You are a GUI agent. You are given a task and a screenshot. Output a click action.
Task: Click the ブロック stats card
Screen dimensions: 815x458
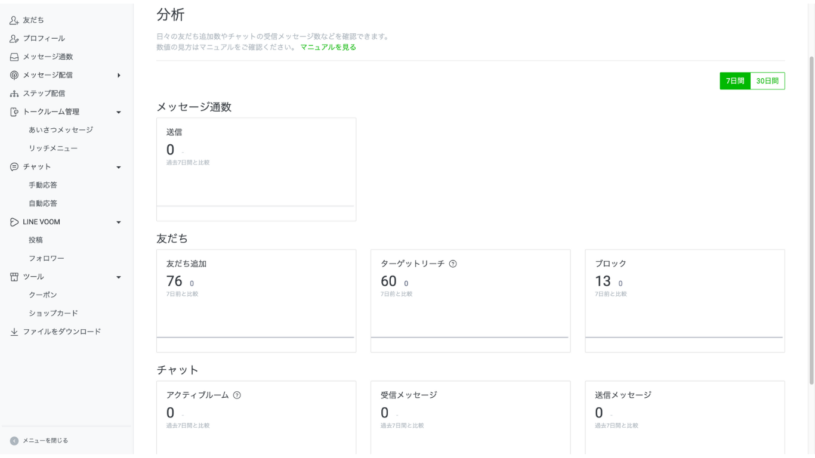click(x=685, y=301)
